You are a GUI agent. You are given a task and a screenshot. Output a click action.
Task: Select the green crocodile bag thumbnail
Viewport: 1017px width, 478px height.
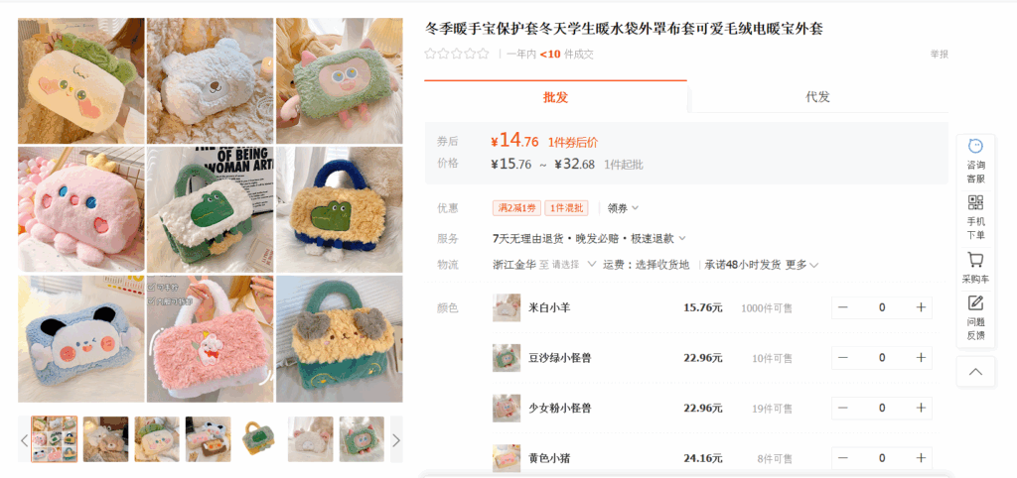click(x=259, y=438)
